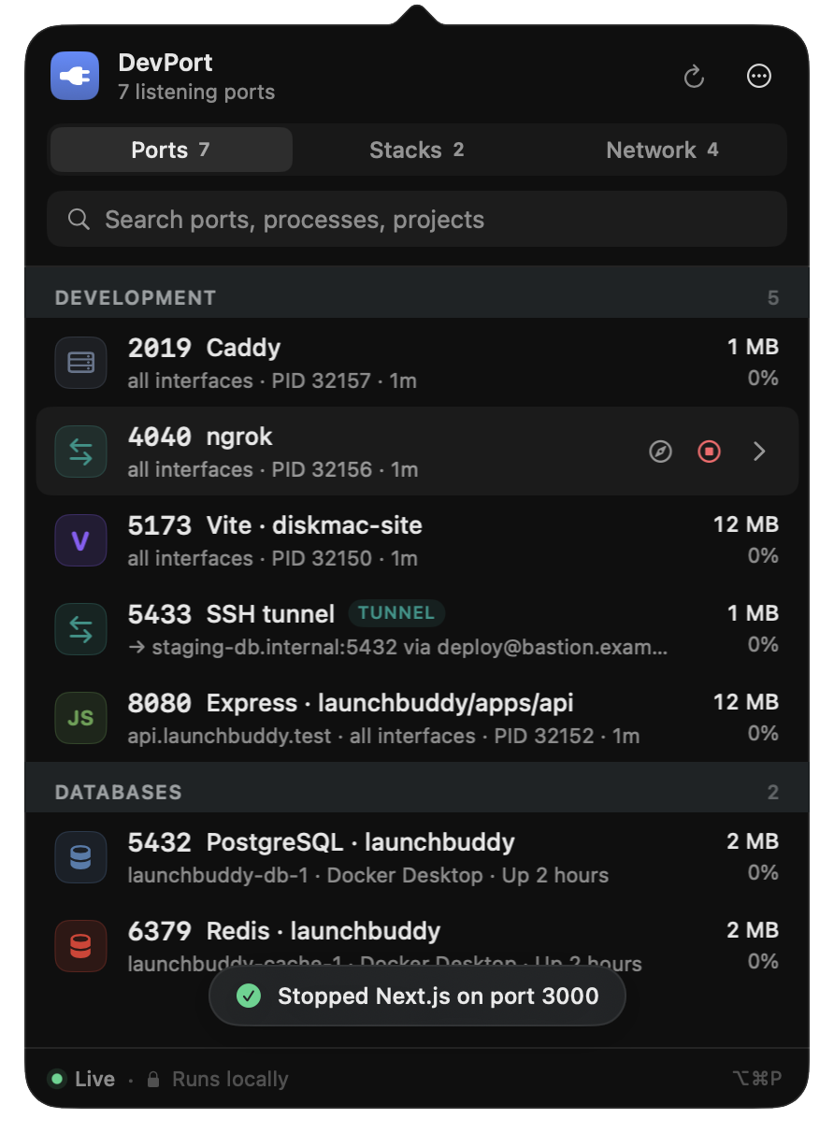
Task: Click the ngrok arrows icon
Action: pyautogui.click(x=80, y=452)
